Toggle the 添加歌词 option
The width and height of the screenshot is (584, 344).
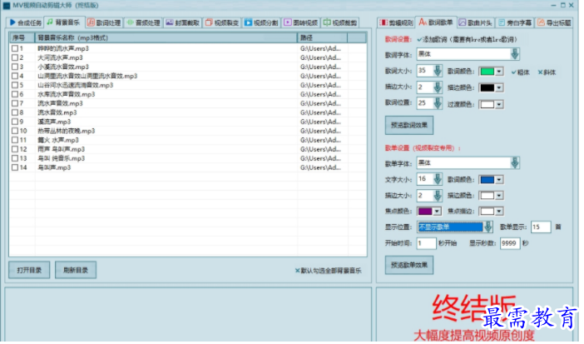pyautogui.click(x=467, y=39)
